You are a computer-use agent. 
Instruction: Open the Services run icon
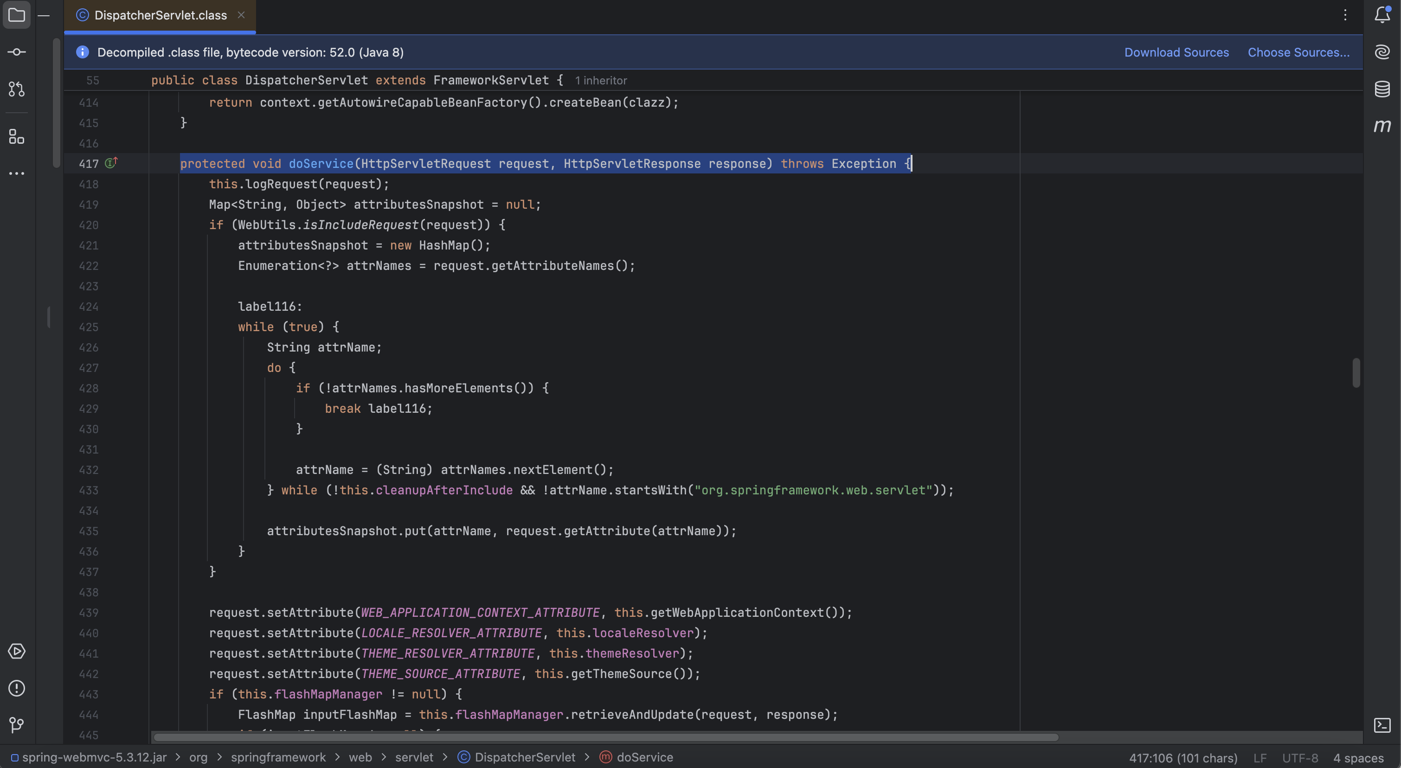pyautogui.click(x=16, y=651)
